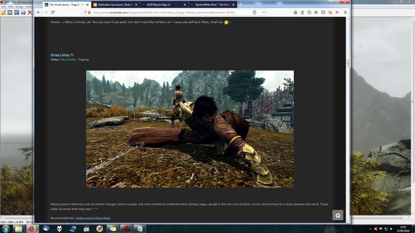This screenshot has height=233, width=415.
Task: Close the Dedication Synonyms tab
Action: click(x=136, y=5)
